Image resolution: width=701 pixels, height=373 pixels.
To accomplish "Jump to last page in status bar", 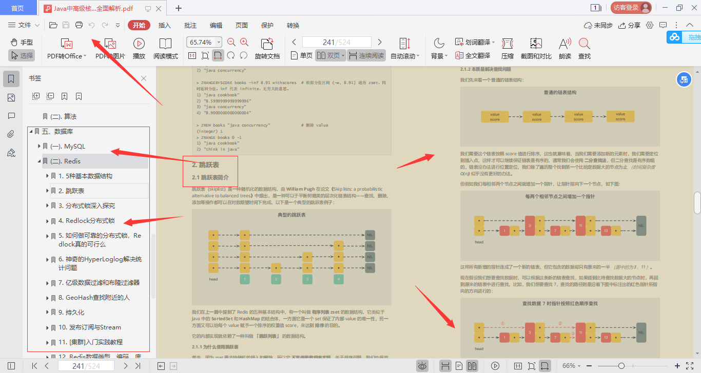I will click(x=138, y=366).
